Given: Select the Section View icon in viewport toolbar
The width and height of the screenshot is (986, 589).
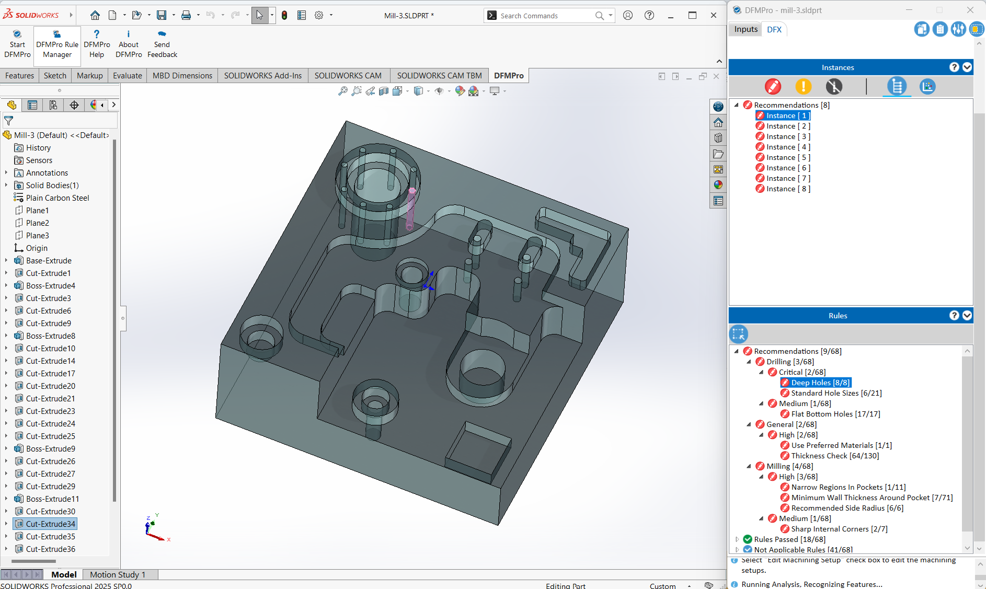Looking at the screenshot, I should pos(383,91).
